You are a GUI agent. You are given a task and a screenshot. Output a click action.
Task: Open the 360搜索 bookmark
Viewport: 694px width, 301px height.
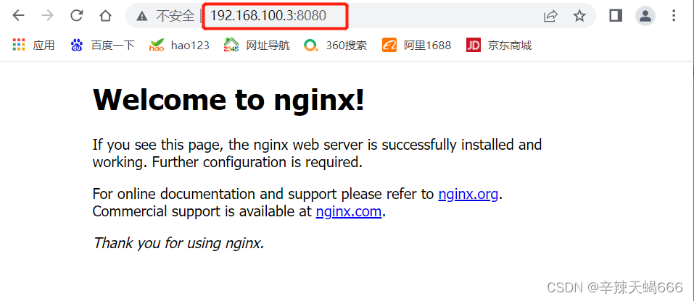click(x=336, y=45)
